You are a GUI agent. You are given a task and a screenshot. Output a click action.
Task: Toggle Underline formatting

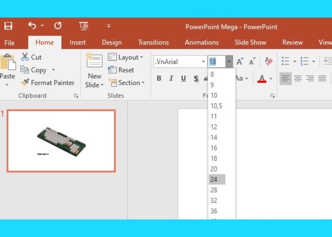pos(184,78)
